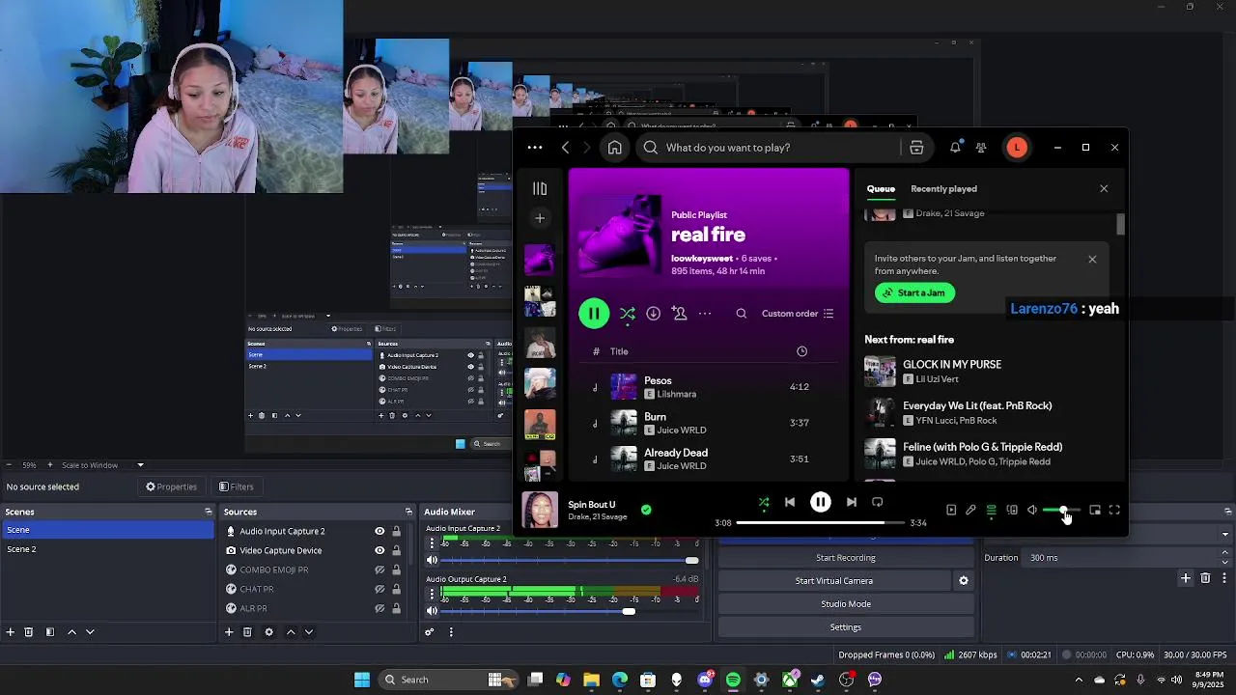This screenshot has width=1236, height=695.
Task: Open Connect to a device icon
Action: coord(1012,510)
